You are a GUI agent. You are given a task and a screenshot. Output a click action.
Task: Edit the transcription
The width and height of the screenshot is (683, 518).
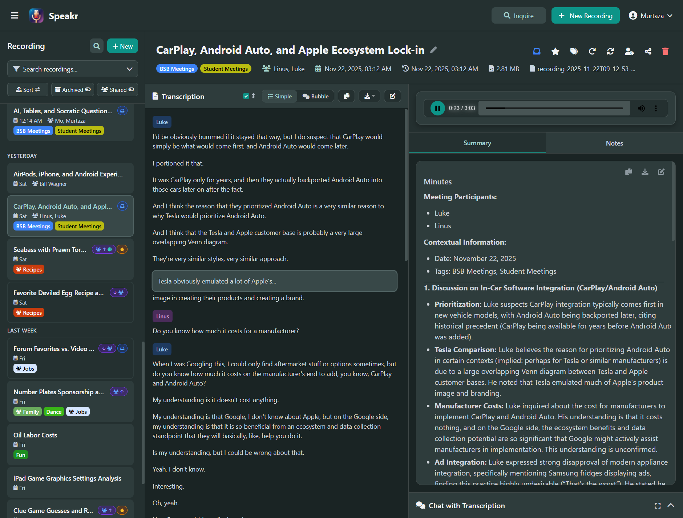[x=392, y=96]
